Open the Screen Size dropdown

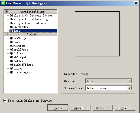[x=109, y=88]
